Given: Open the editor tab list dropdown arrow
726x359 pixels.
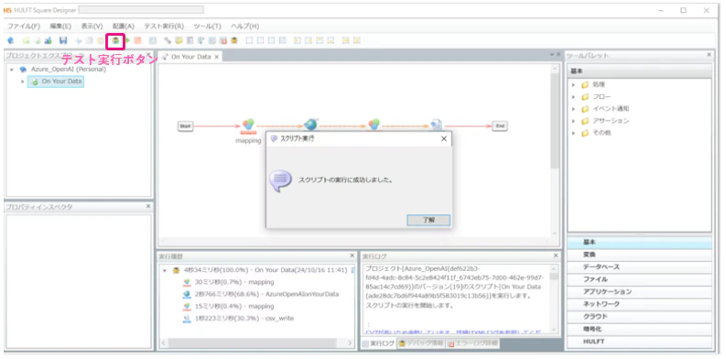Looking at the screenshot, I should click(x=551, y=55).
